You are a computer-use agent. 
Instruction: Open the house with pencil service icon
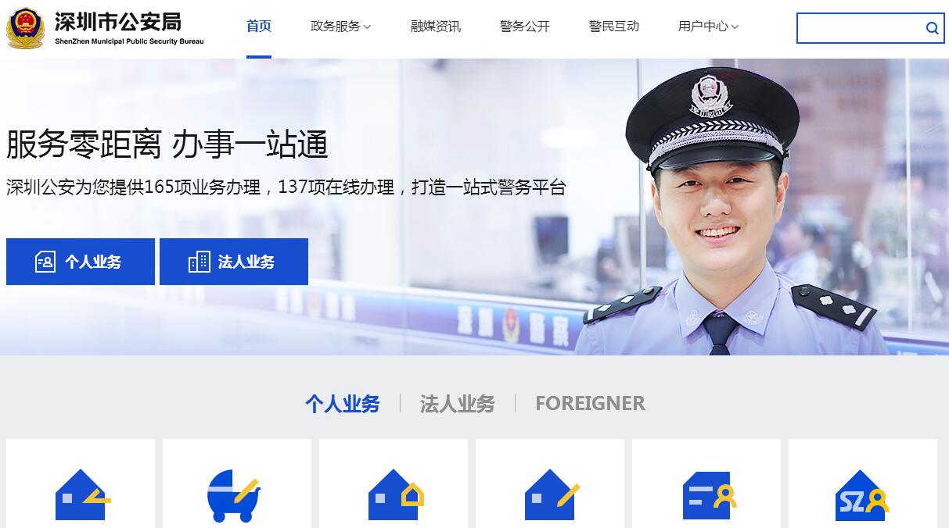click(552, 494)
